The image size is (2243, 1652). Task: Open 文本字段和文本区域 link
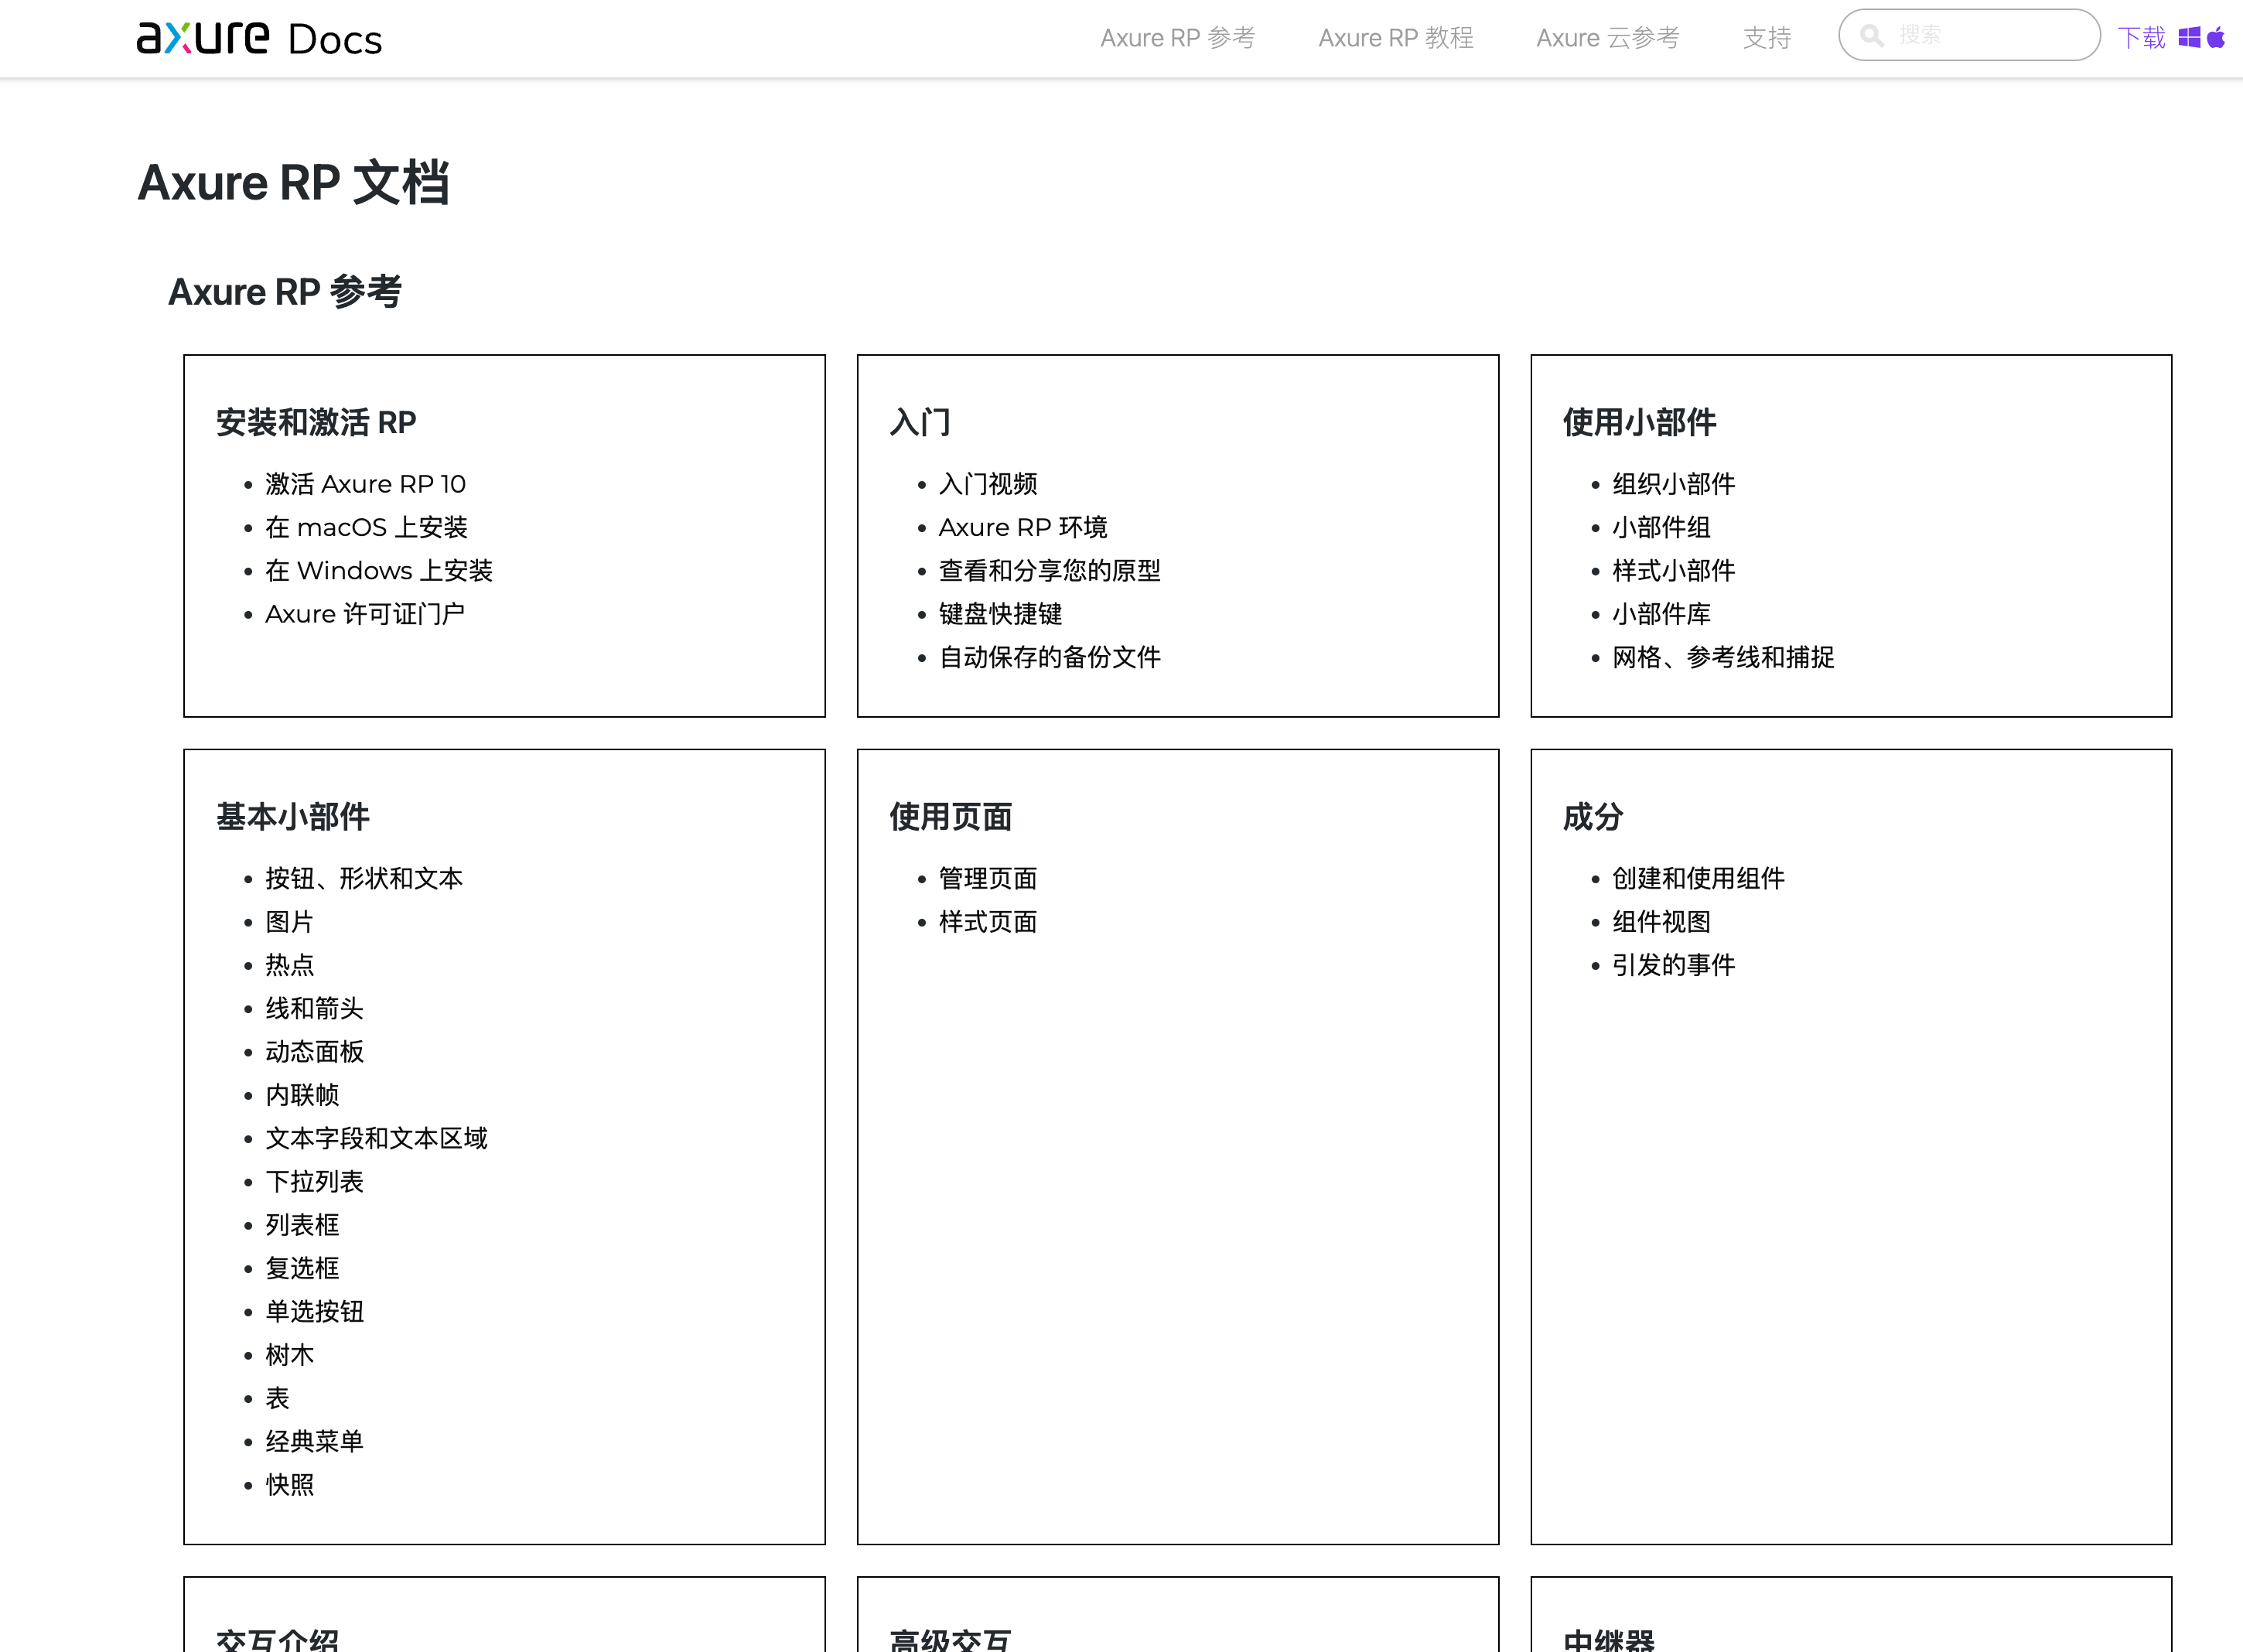point(376,1138)
